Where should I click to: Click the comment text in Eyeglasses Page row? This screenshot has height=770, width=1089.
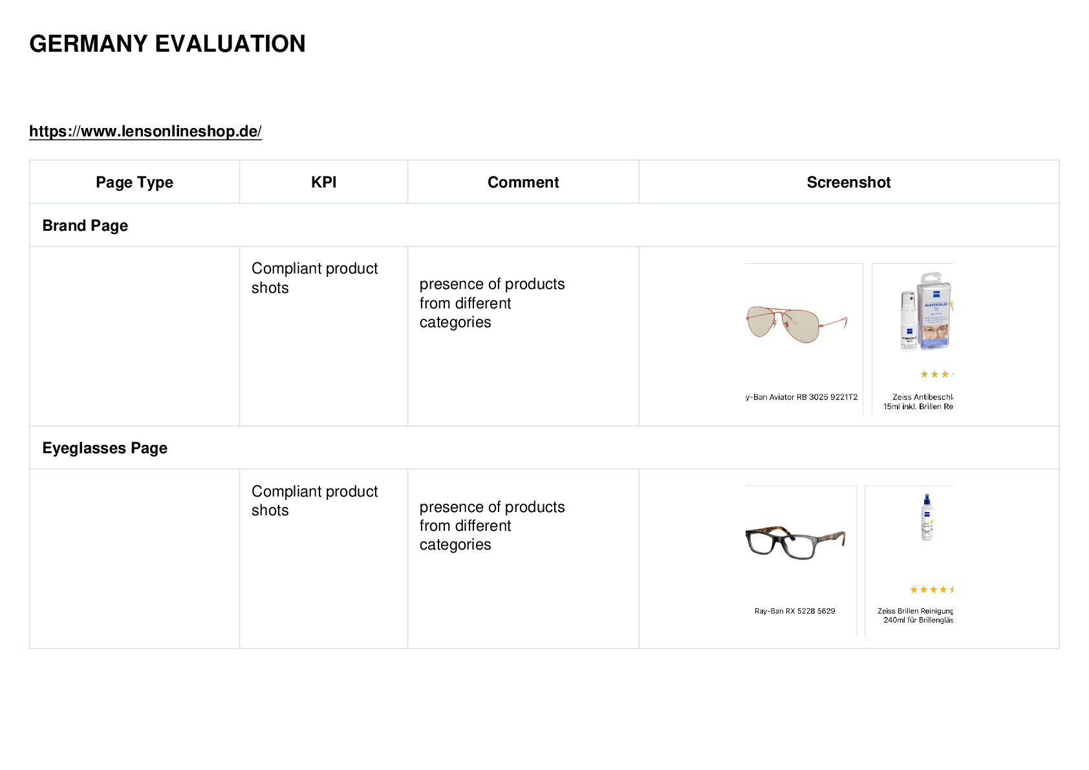coord(492,526)
